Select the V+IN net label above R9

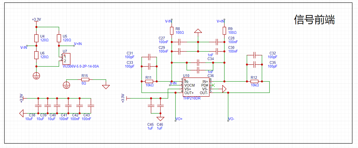[x=220, y=21]
